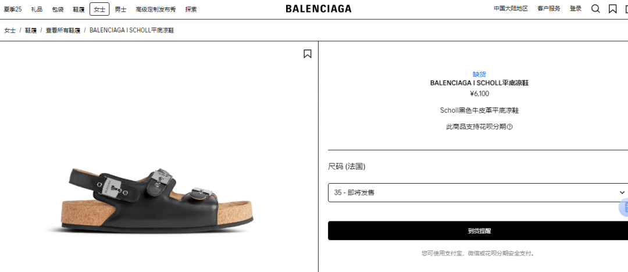Viewport: 628px width, 272px height.
Task: Open the 包袋 menu
Action: pyautogui.click(x=58, y=9)
